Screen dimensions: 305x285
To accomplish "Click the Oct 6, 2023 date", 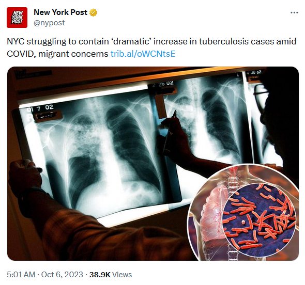I will pyautogui.click(x=62, y=275).
